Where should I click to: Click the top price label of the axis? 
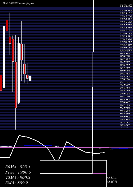tap(126, 5)
